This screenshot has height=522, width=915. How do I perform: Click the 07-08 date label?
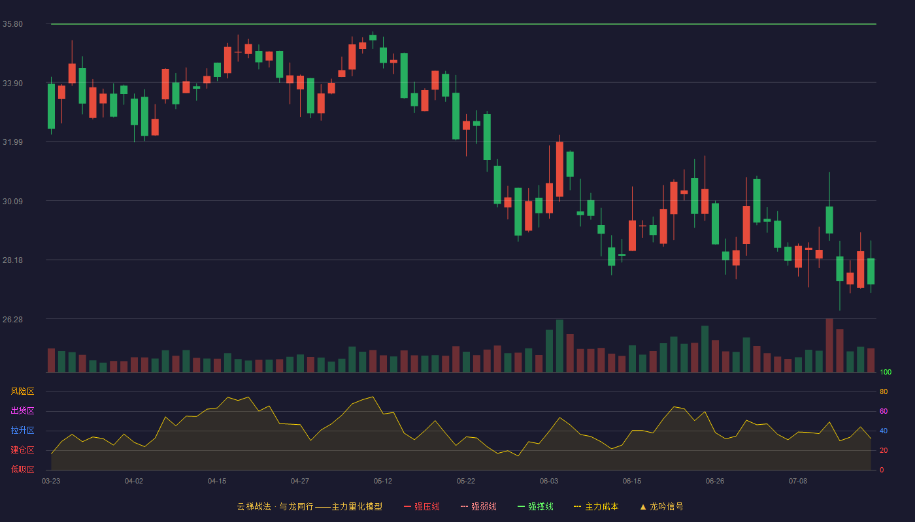(798, 481)
